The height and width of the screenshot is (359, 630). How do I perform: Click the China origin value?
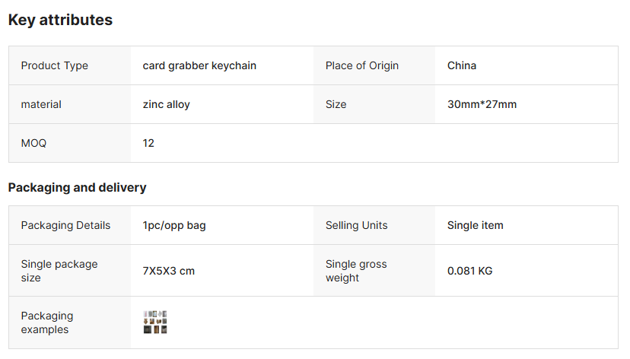tap(462, 65)
